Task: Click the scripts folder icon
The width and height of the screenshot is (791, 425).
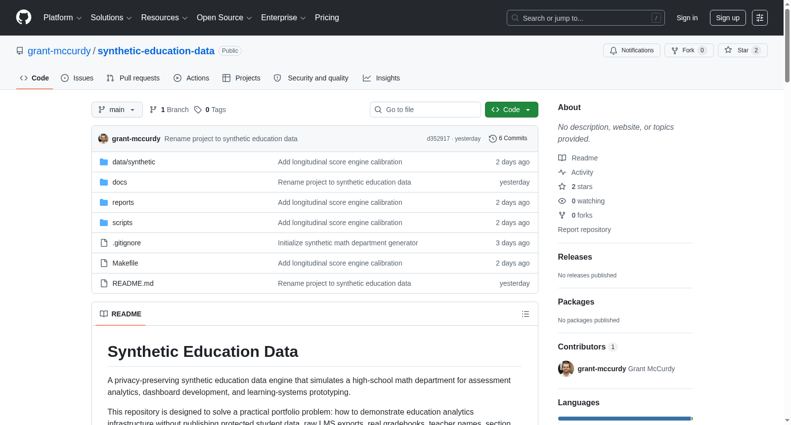Action: coord(104,223)
